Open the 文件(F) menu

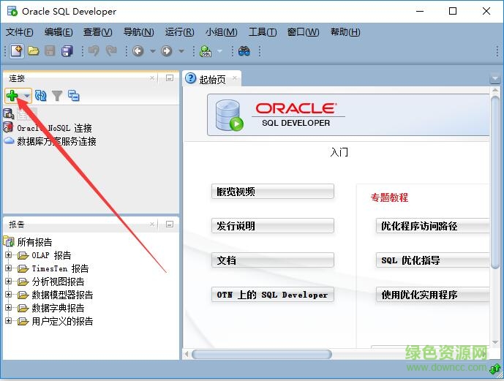coord(19,31)
